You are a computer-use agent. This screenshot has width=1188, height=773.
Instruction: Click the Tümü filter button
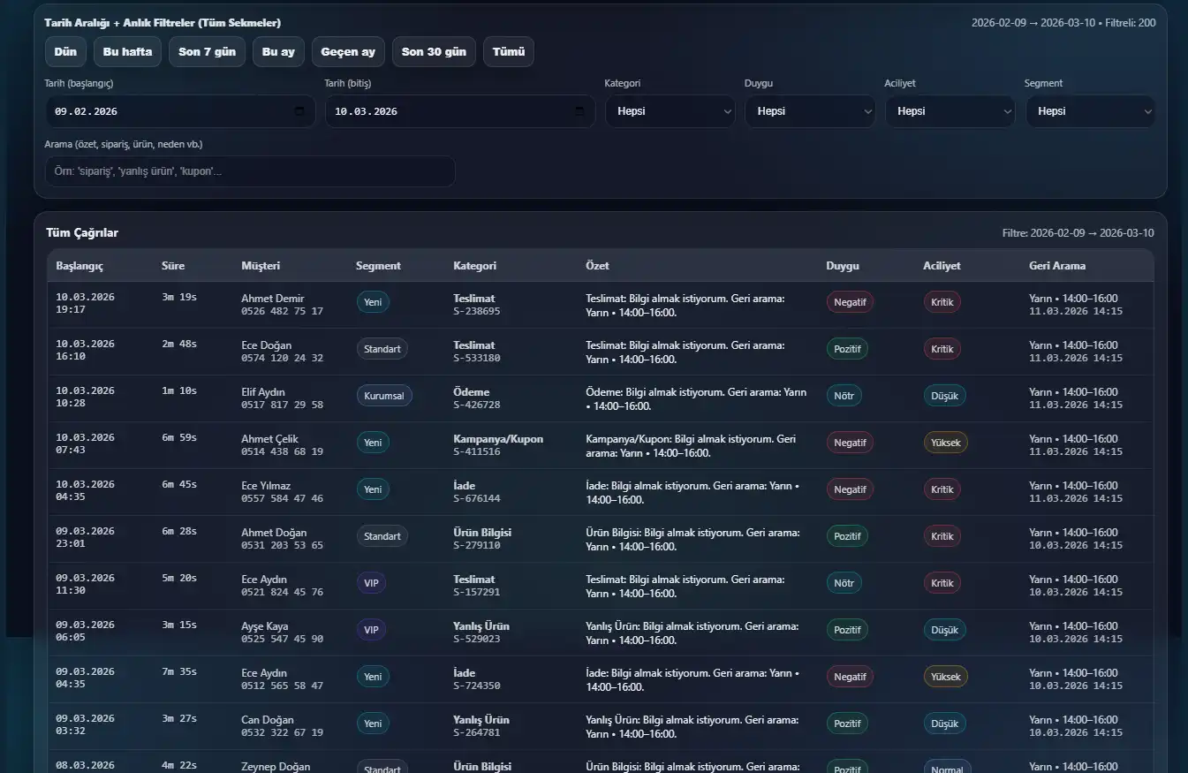(509, 52)
